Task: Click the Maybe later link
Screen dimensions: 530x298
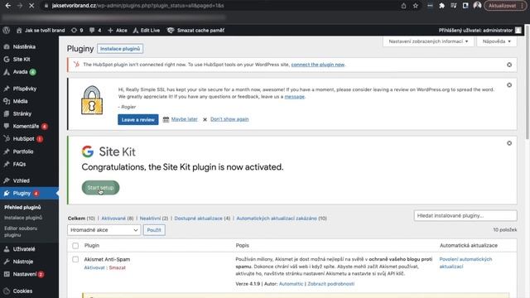Action: (184, 119)
